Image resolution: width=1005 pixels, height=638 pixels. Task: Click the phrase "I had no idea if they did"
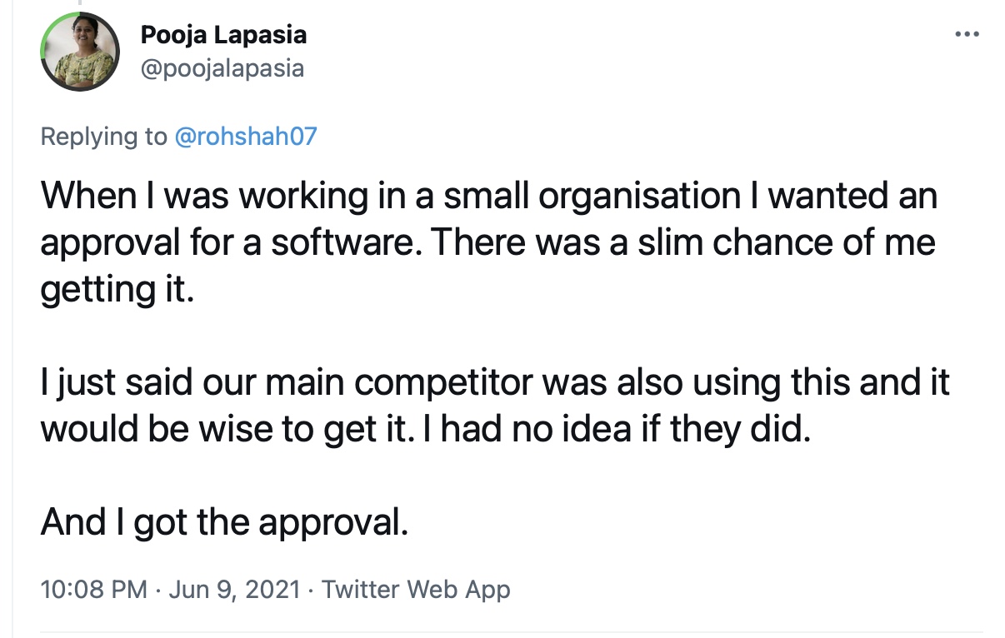[x=625, y=429]
